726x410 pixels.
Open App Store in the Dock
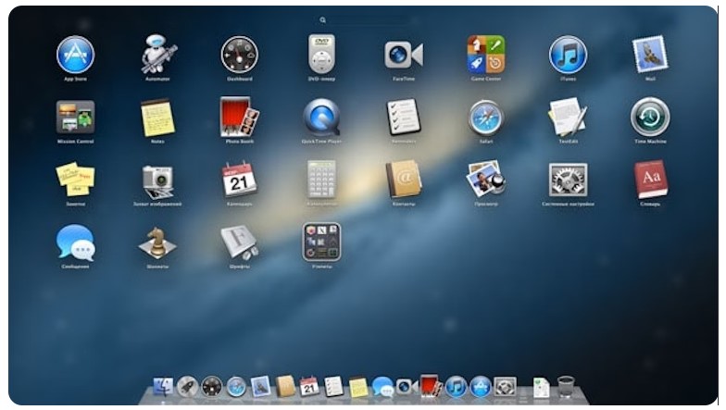click(x=481, y=387)
